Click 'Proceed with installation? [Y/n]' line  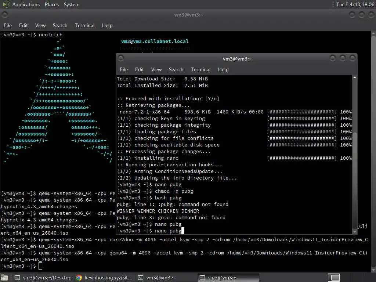click(168, 98)
